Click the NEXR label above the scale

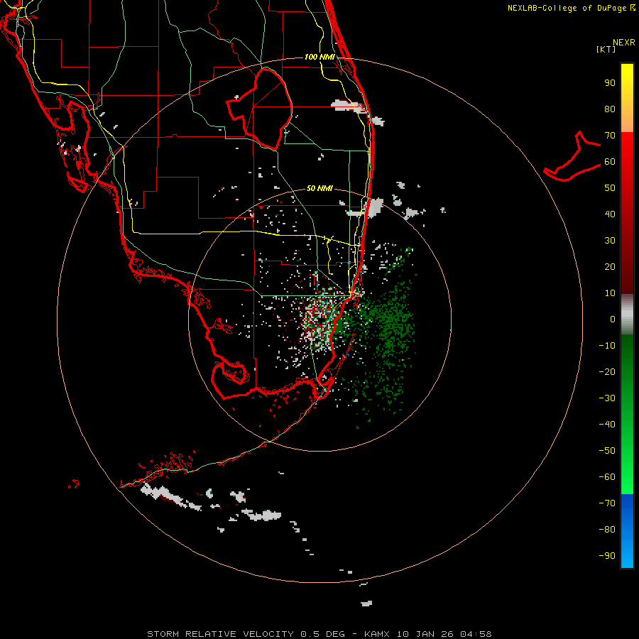[x=623, y=43]
